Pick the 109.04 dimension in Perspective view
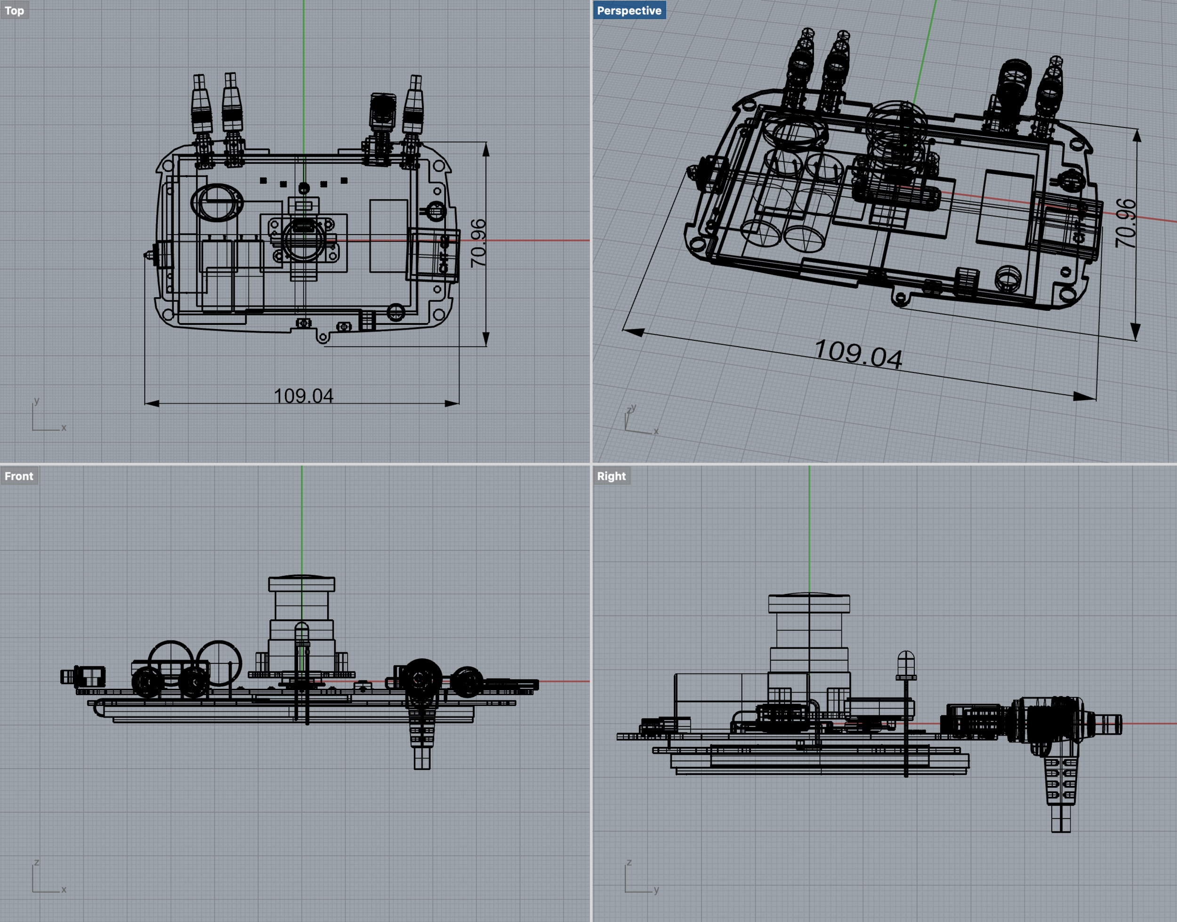The height and width of the screenshot is (922, 1177). 858,354
